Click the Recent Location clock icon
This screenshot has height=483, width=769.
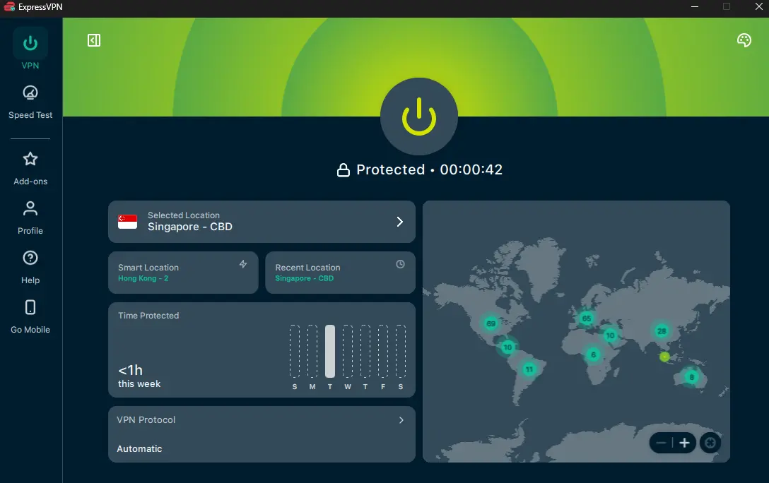tap(400, 264)
